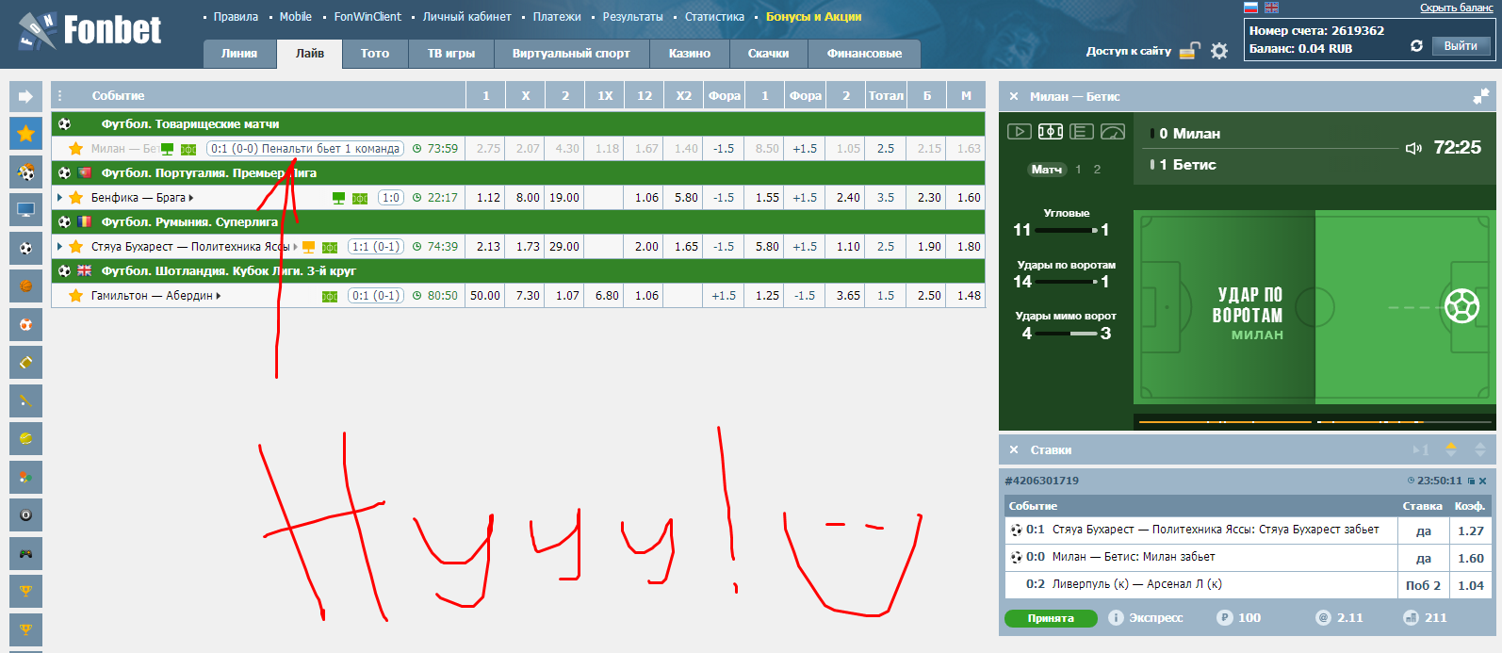Open the Скачки tab

pyautogui.click(x=769, y=54)
